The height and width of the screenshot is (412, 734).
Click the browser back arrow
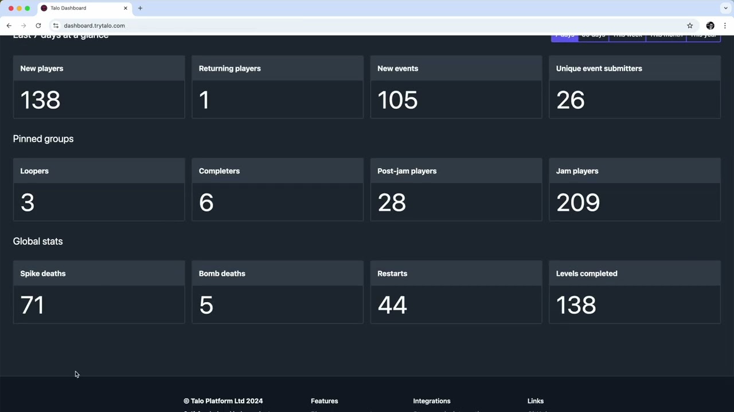point(9,26)
